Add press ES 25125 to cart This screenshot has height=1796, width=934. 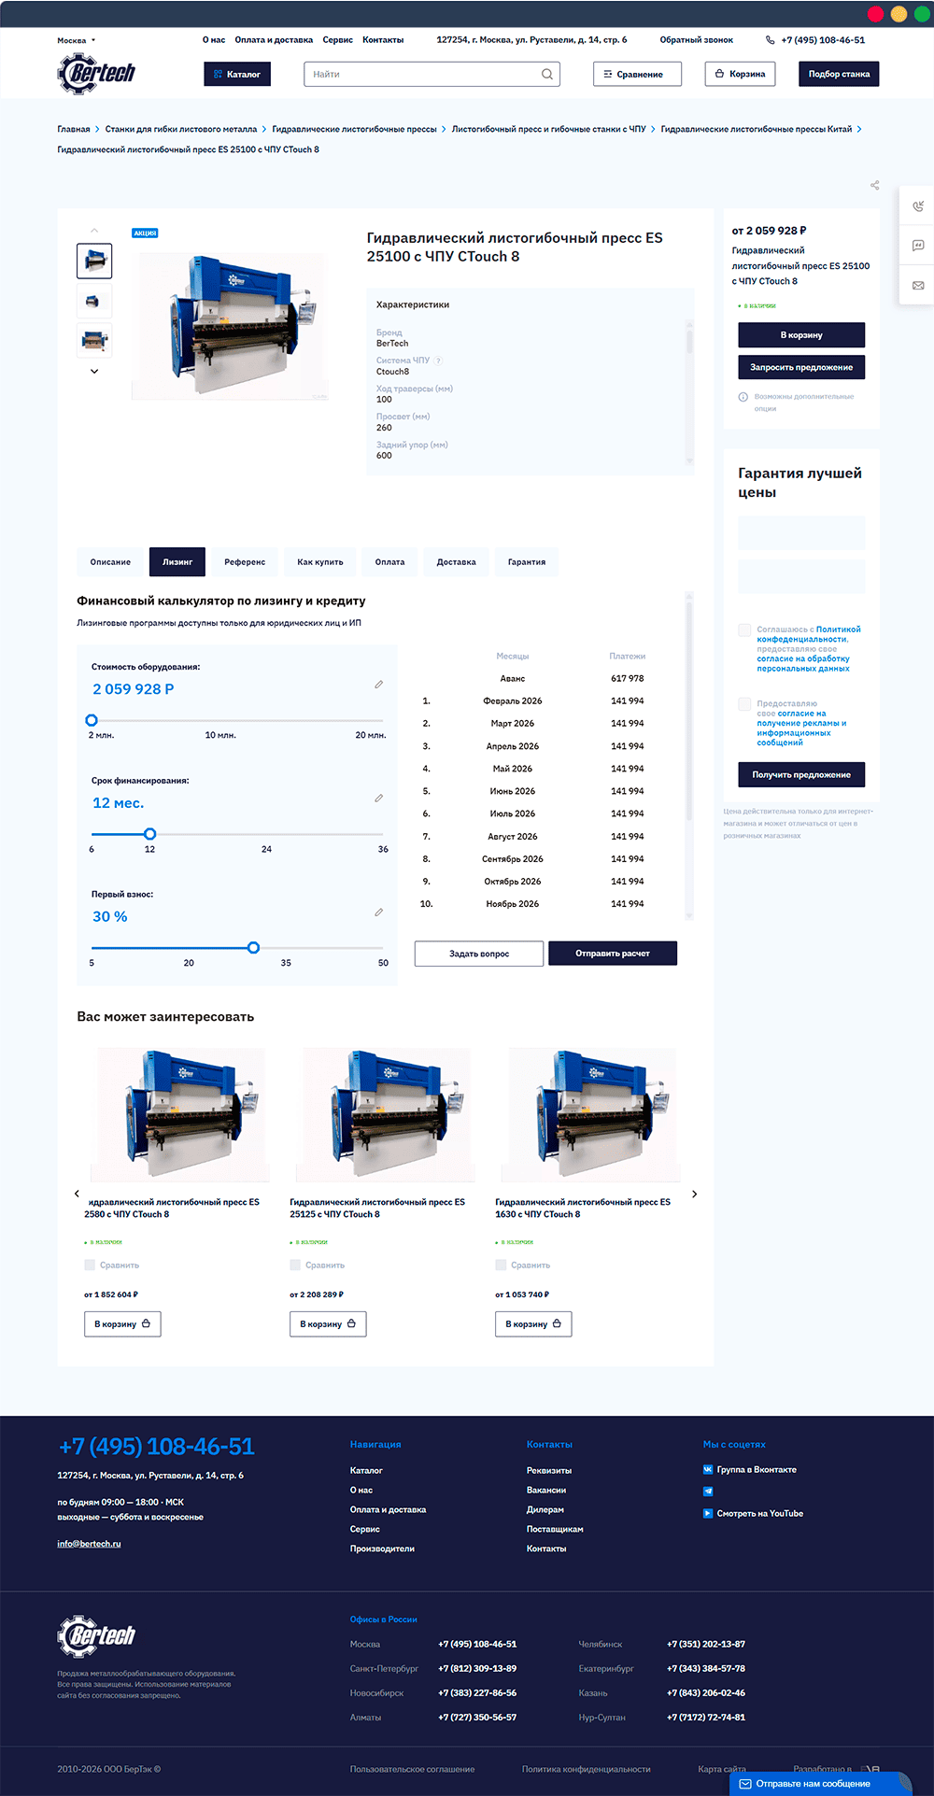[x=328, y=1323]
